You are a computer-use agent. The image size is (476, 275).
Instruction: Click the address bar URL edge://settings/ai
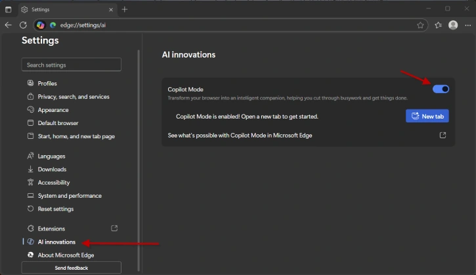[83, 25]
